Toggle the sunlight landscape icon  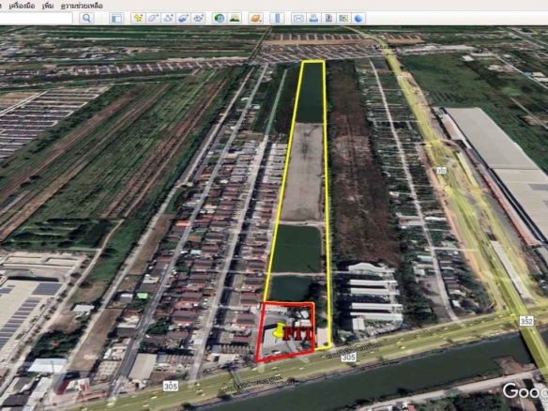235,18
